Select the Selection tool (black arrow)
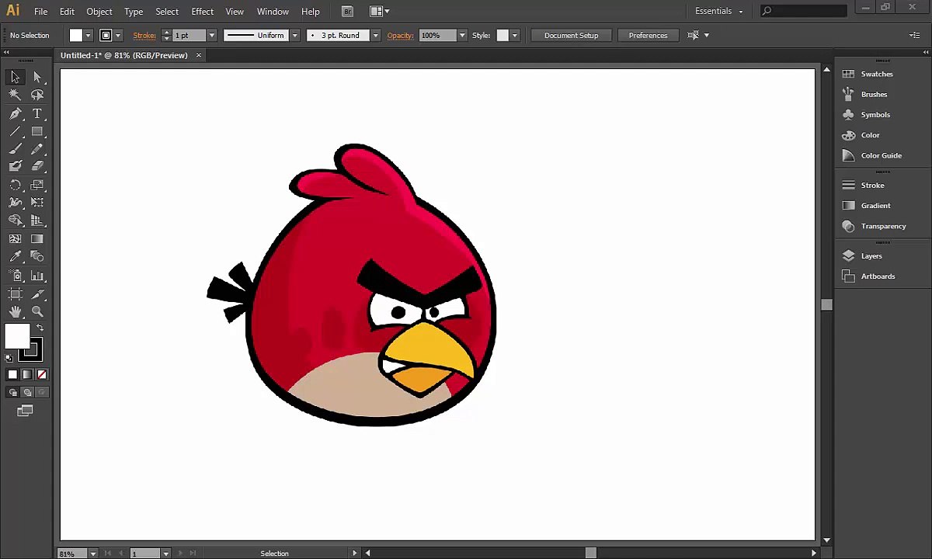The height and width of the screenshot is (559, 932). 15,77
